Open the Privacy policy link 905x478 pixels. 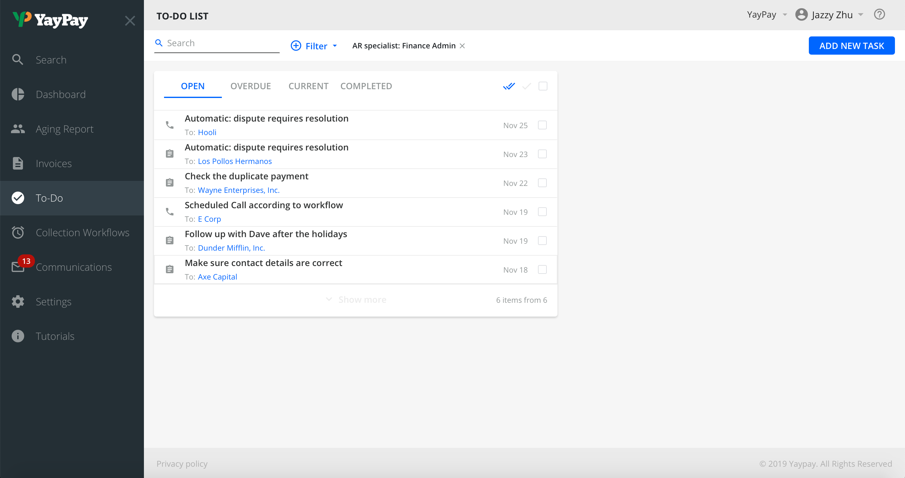pyautogui.click(x=182, y=464)
